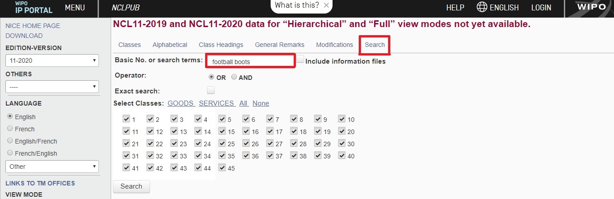Select English/French language option

[x=10, y=141]
